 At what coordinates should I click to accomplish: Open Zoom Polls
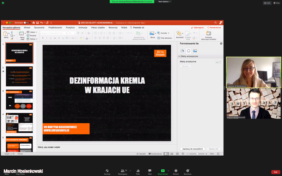[138, 171]
